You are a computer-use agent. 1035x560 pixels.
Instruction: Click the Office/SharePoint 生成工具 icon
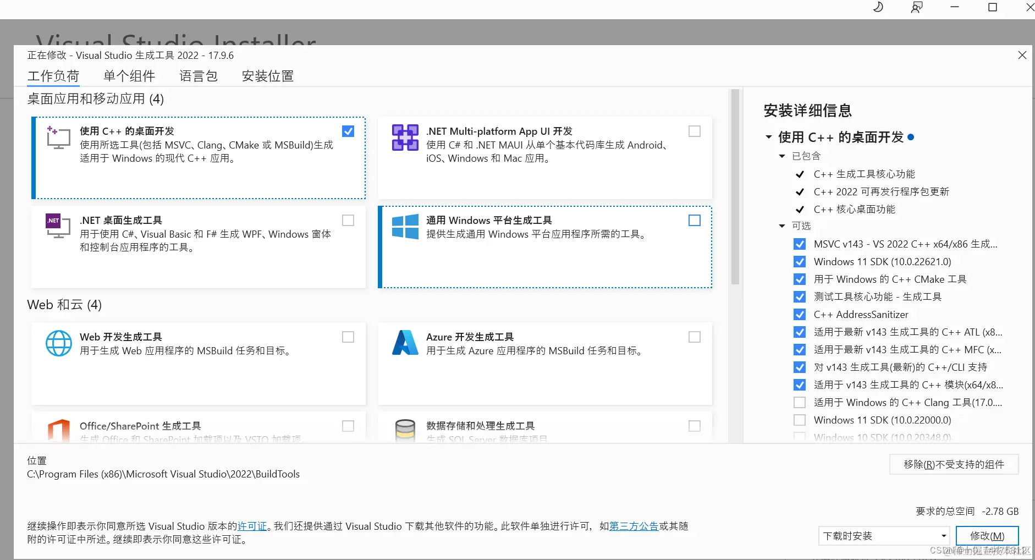[58, 430]
